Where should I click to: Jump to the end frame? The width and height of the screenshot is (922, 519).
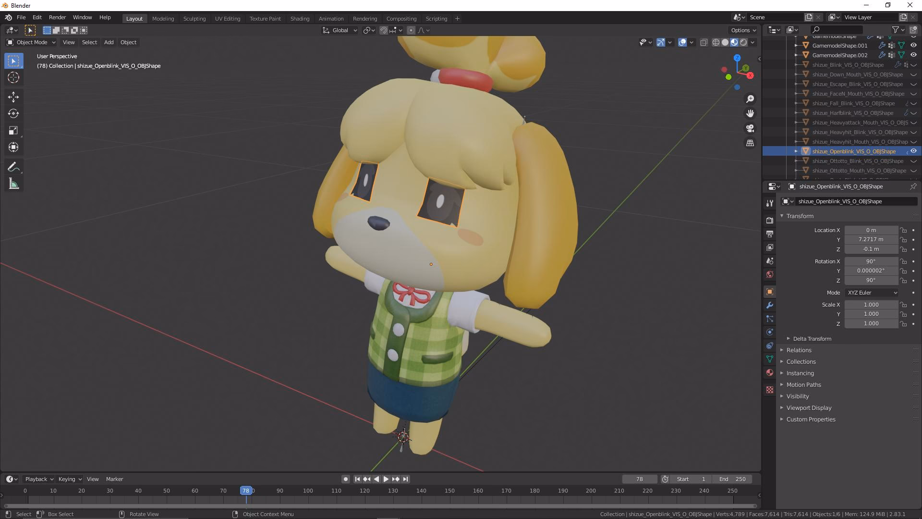pyautogui.click(x=405, y=479)
